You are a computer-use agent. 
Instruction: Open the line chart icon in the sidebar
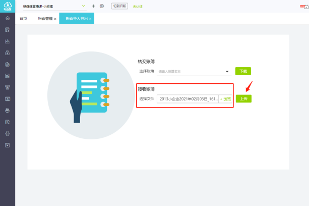pos(8,41)
